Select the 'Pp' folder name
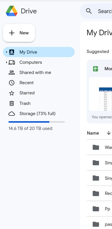 point(107,209)
